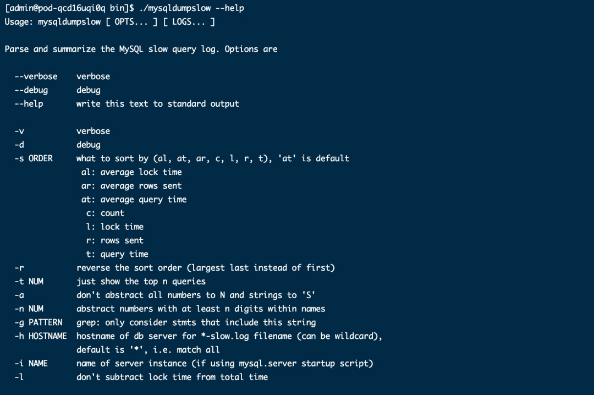Click the -g PATTERN option
594x395 pixels.
(38, 322)
